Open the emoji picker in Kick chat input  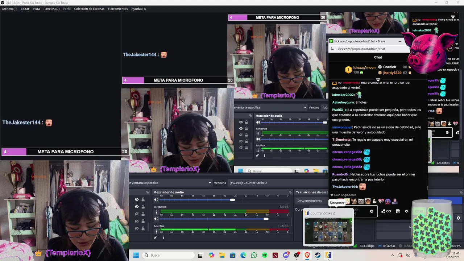pos(372,211)
